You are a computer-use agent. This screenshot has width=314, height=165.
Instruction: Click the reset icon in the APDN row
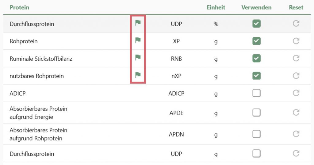pyautogui.click(x=296, y=134)
